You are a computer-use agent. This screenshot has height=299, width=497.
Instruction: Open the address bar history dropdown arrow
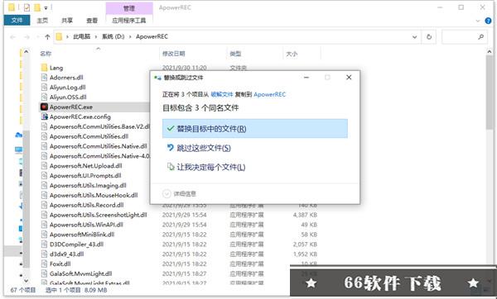click(414, 37)
